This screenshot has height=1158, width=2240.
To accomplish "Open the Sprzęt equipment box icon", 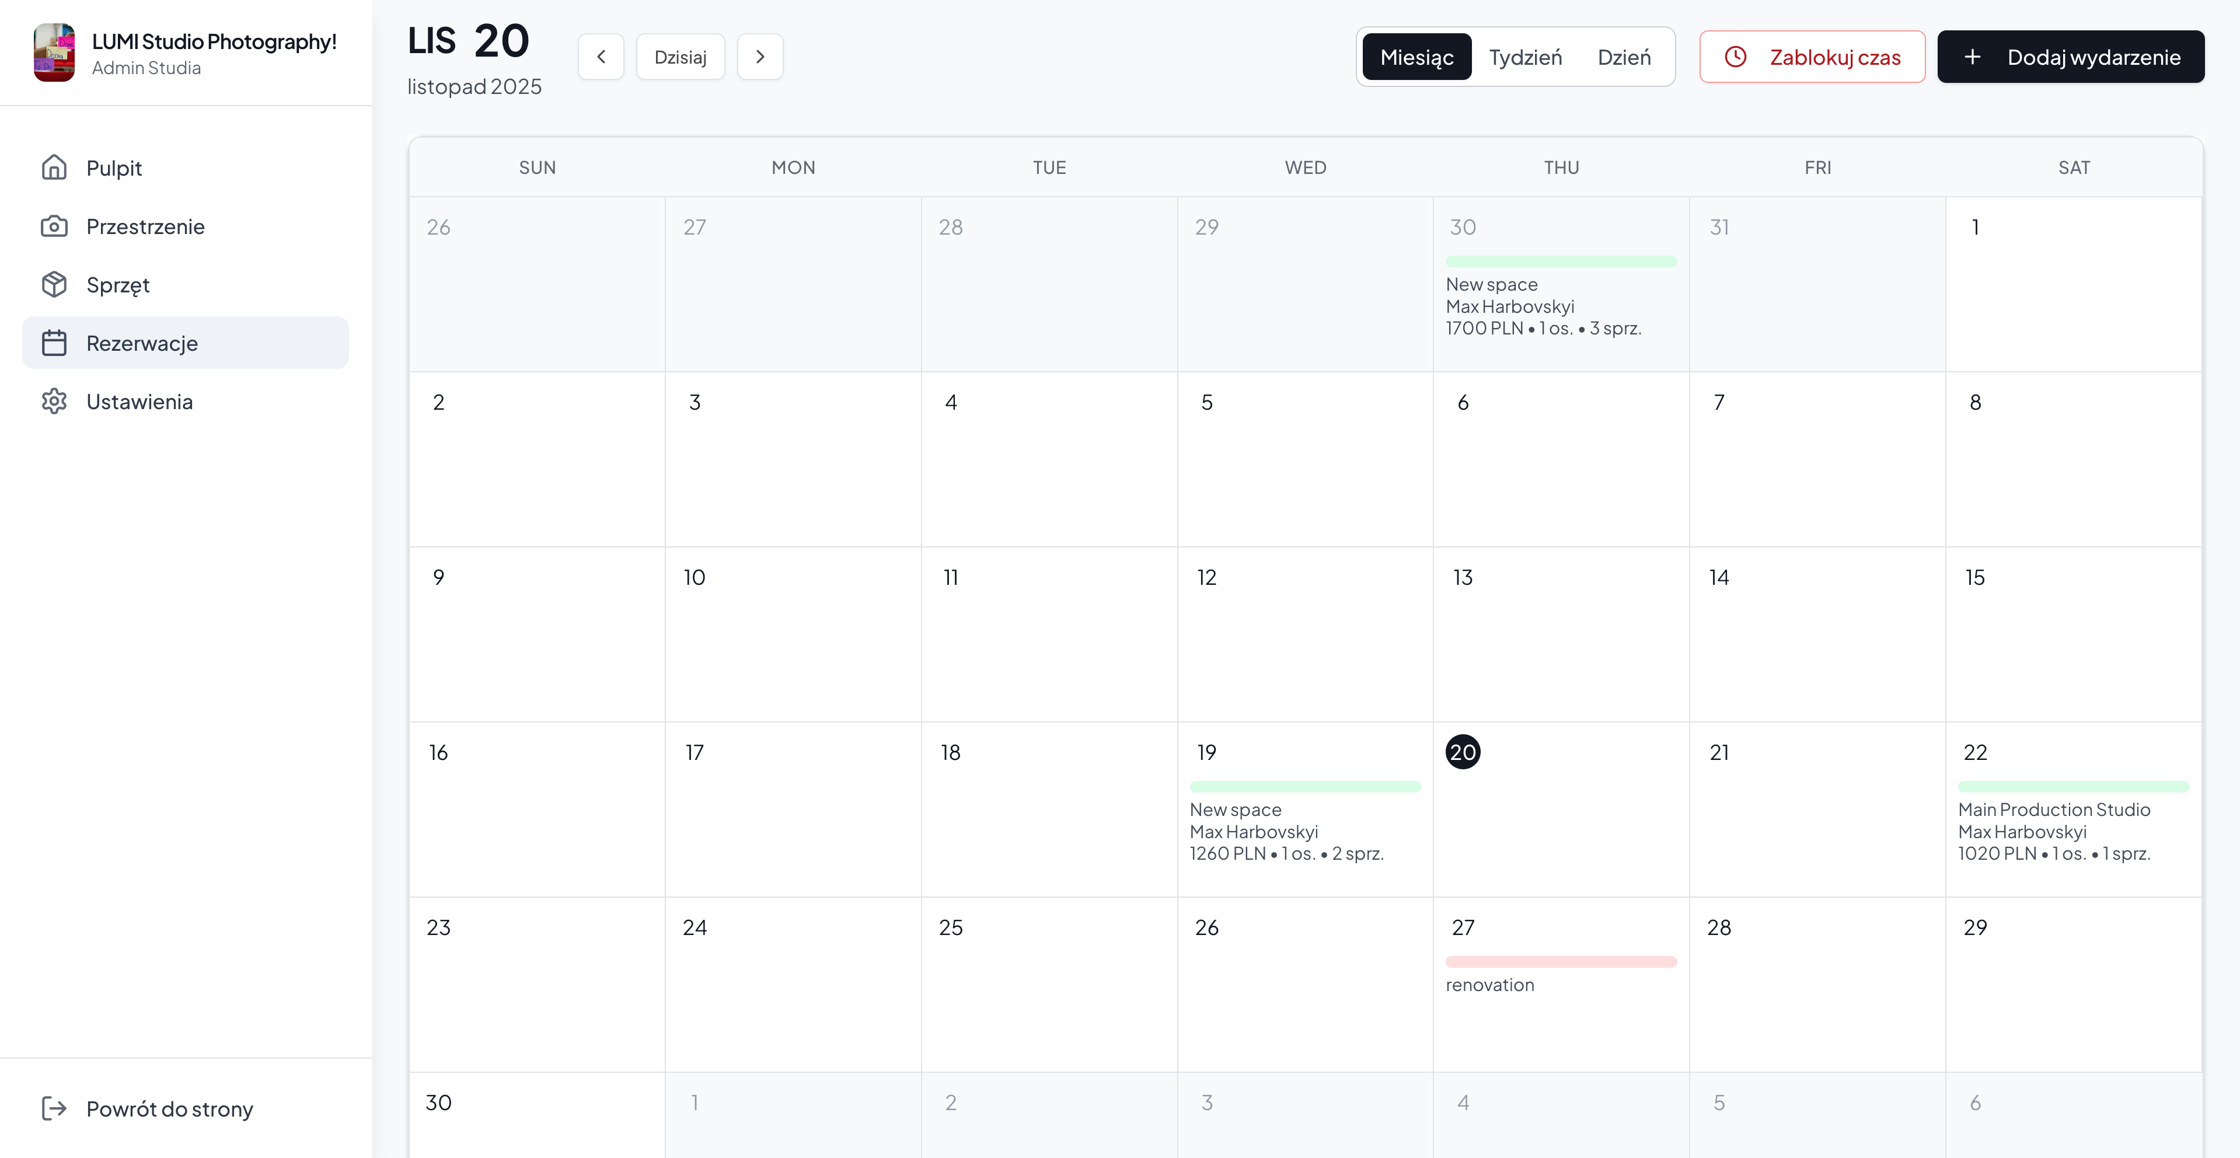I will click(55, 284).
